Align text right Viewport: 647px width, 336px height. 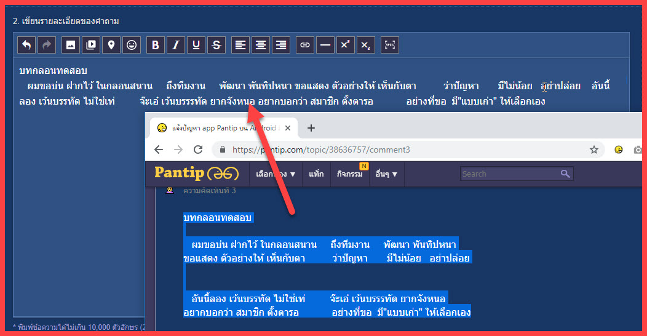[x=281, y=45]
